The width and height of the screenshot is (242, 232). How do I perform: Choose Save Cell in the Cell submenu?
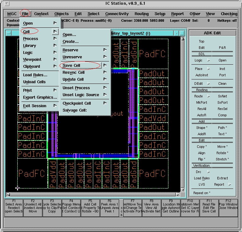71,65
